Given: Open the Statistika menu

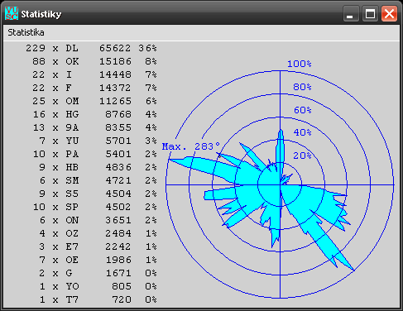Looking at the screenshot, I should (26, 32).
